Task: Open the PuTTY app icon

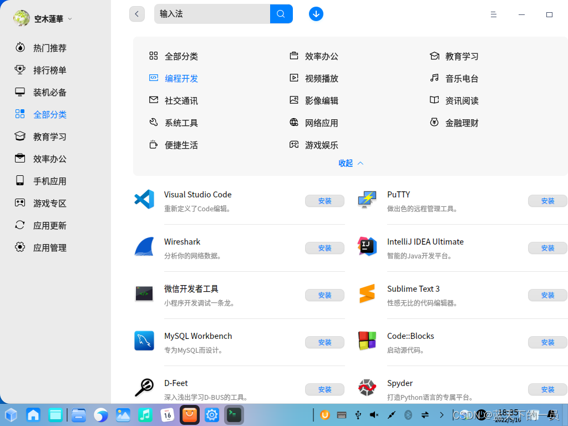Action: [x=367, y=199]
